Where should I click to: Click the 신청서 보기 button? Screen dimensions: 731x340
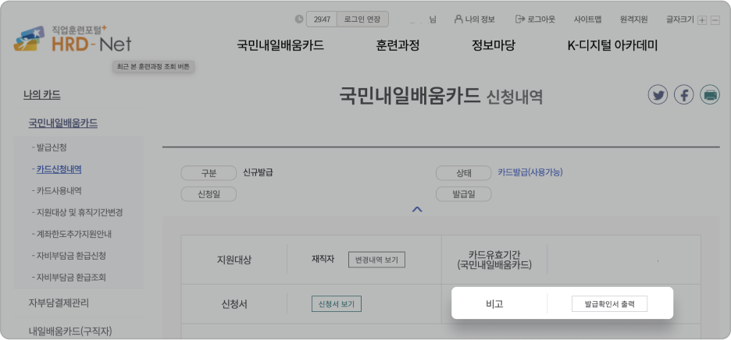coord(336,304)
